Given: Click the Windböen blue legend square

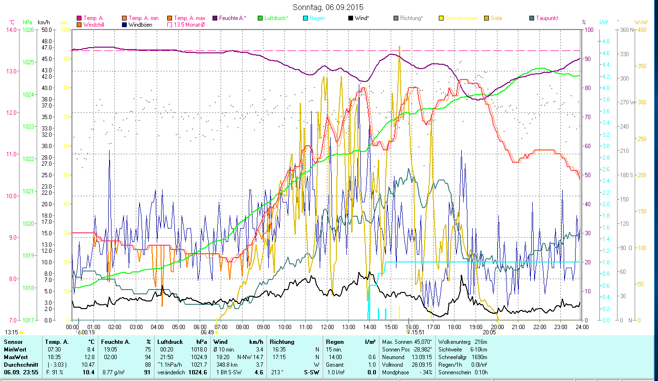Looking at the screenshot, I should 125,24.
